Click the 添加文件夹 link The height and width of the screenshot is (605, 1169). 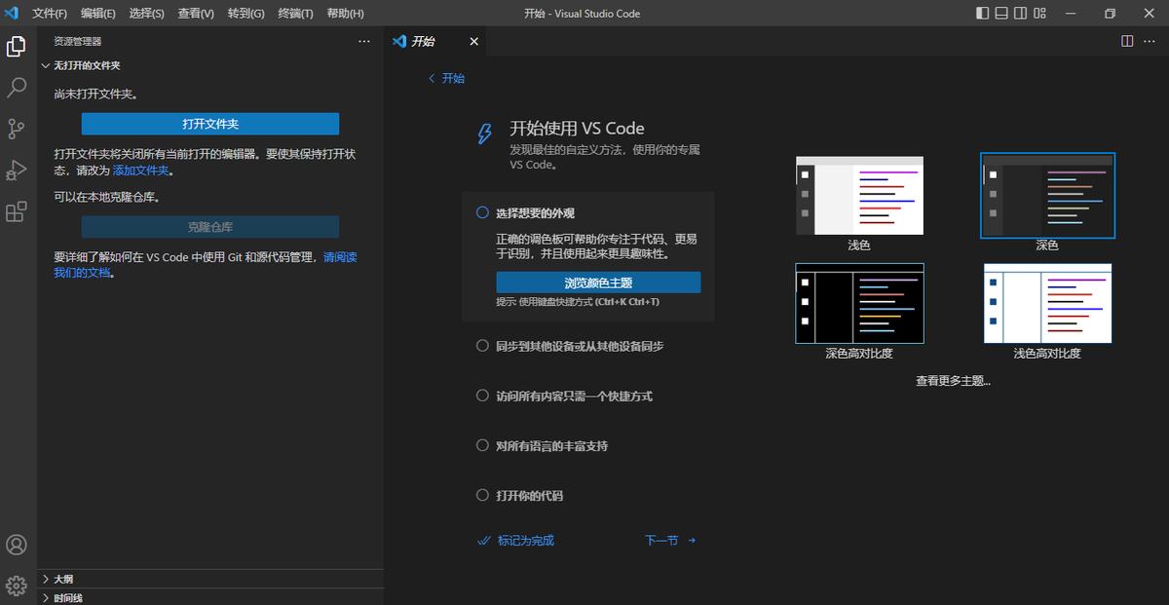[141, 170]
